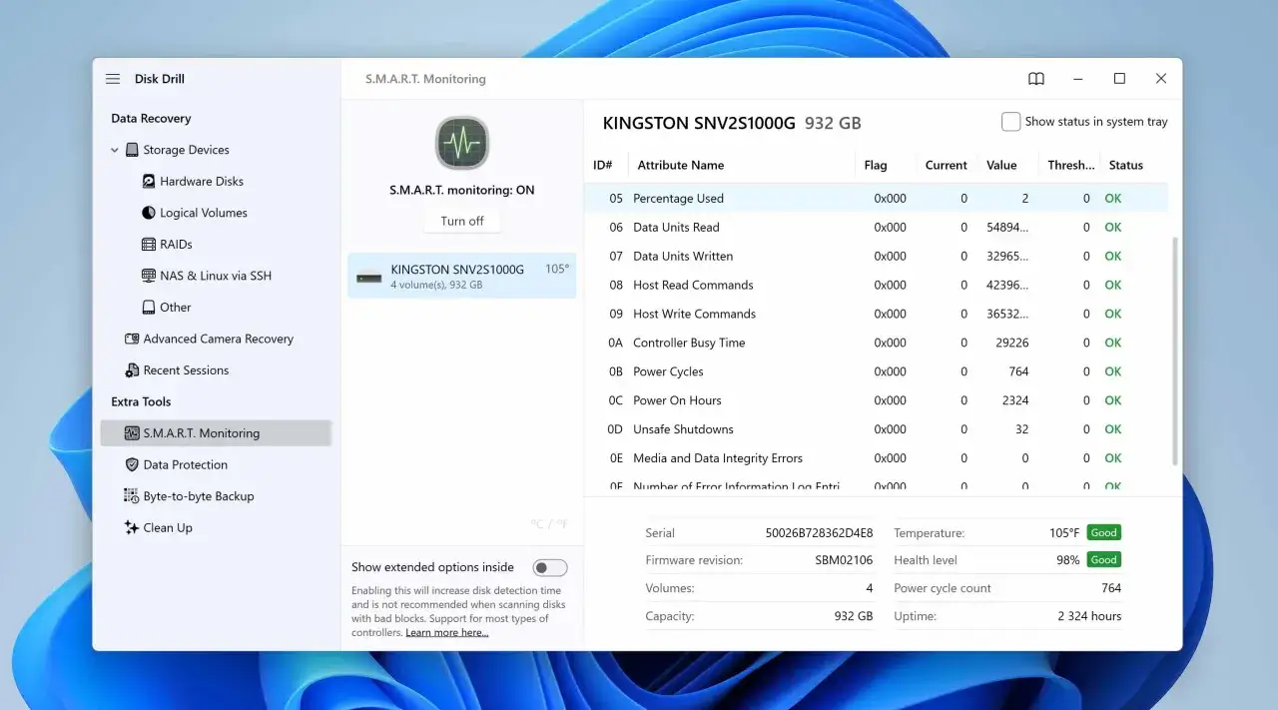Viewport: 1278px width, 710px height.
Task: Click the RAIDs sidebar icon
Action: (150, 245)
